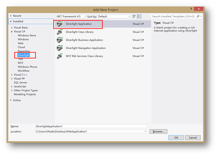Select the Cloud category

pyautogui.click(x=21, y=47)
